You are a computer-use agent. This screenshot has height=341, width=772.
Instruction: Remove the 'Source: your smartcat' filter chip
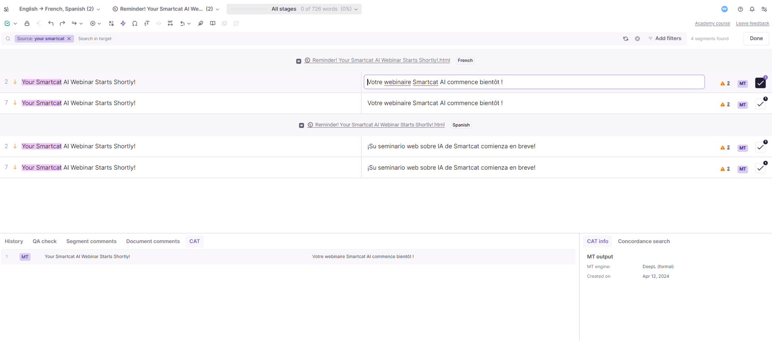(69, 39)
